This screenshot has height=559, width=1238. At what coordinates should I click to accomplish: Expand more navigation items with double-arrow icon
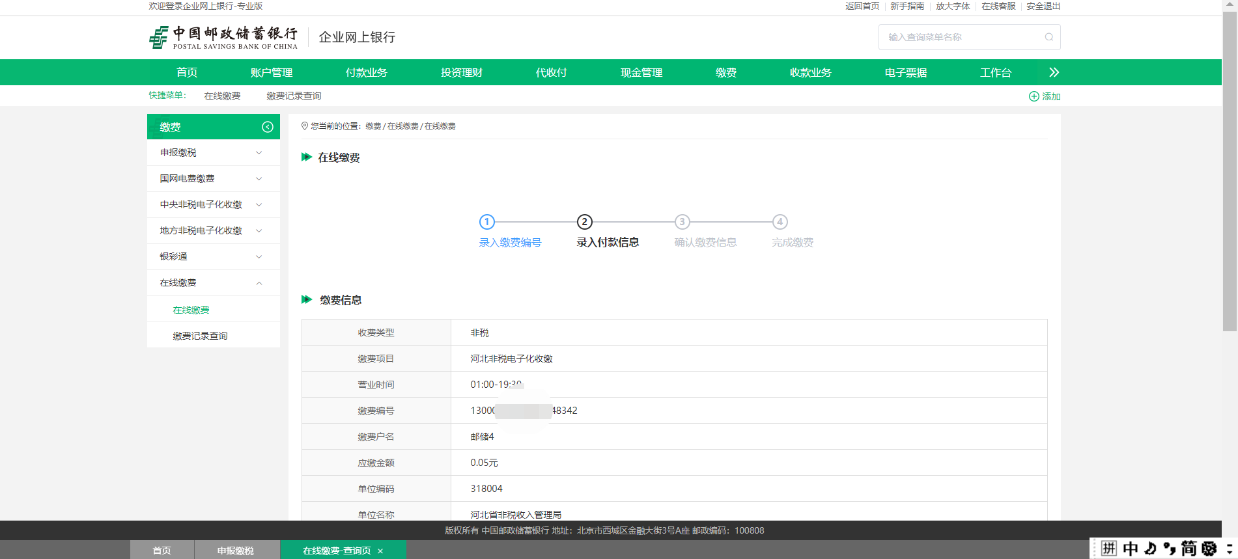point(1054,72)
